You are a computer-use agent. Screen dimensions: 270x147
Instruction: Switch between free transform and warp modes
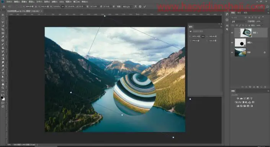click(x=136, y=6)
